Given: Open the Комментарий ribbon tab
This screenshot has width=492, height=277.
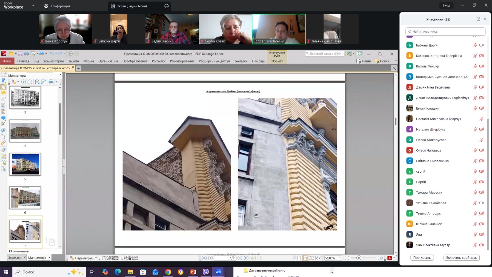Looking at the screenshot, I should click(54, 61).
